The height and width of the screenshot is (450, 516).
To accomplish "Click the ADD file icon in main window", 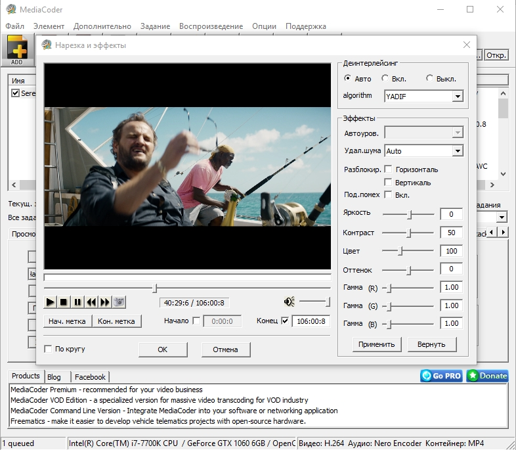I will pyautogui.click(x=18, y=51).
